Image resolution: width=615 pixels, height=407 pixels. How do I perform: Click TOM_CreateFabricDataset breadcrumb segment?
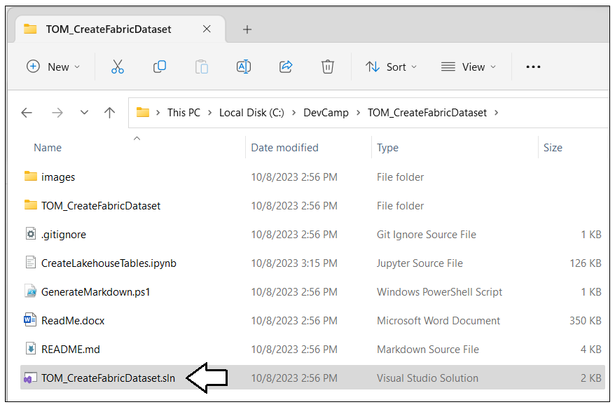(427, 113)
